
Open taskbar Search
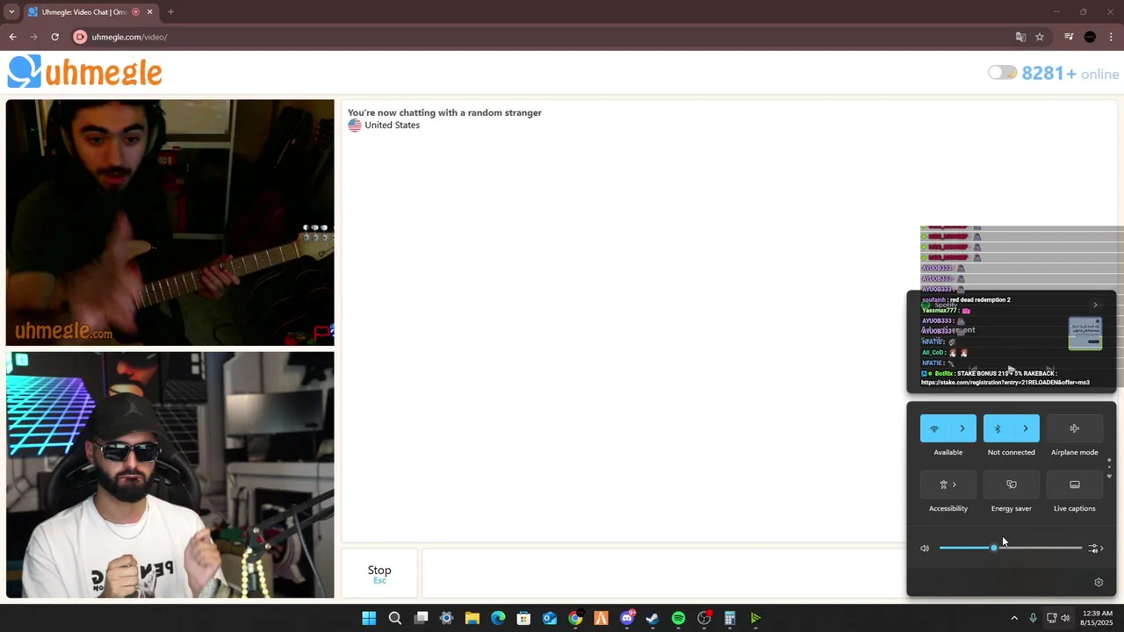[x=395, y=618]
